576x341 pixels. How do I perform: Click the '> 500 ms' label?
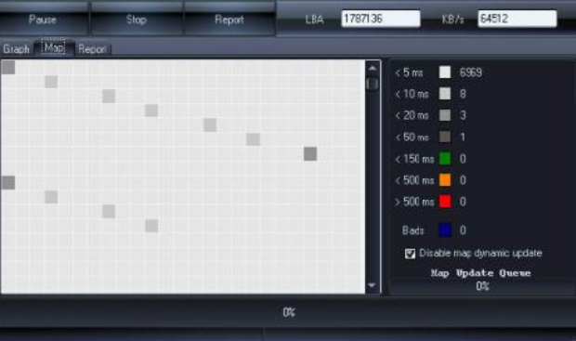[414, 202]
